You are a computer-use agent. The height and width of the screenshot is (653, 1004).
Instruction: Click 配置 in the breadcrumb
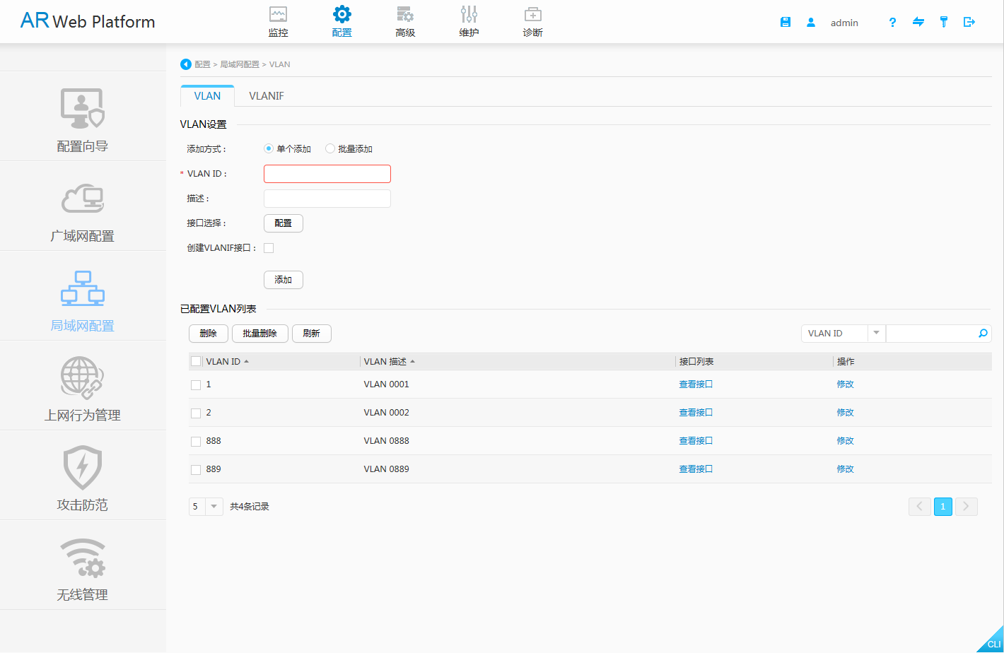point(203,64)
